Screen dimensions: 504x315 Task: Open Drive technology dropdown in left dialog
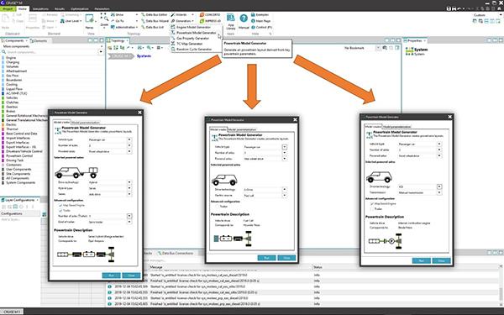tap(129, 182)
